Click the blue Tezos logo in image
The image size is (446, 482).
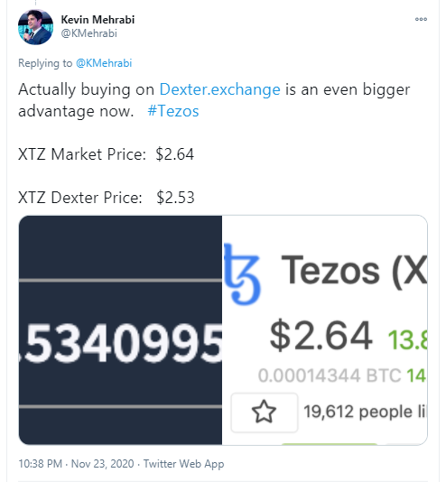pyautogui.click(x=242, y=273)
